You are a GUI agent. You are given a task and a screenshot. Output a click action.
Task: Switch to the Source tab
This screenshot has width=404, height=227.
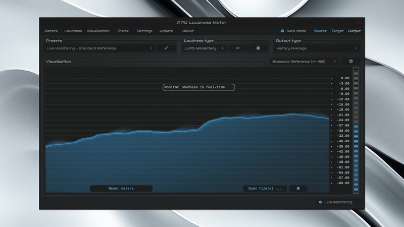click(320, 31)
